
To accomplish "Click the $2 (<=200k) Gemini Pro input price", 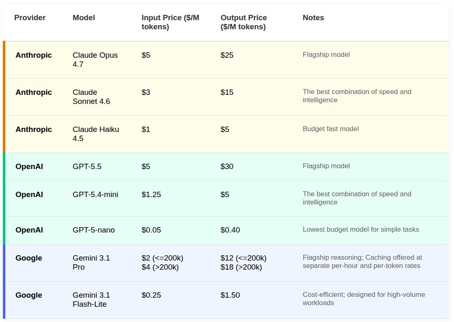I will pos(163,258).
